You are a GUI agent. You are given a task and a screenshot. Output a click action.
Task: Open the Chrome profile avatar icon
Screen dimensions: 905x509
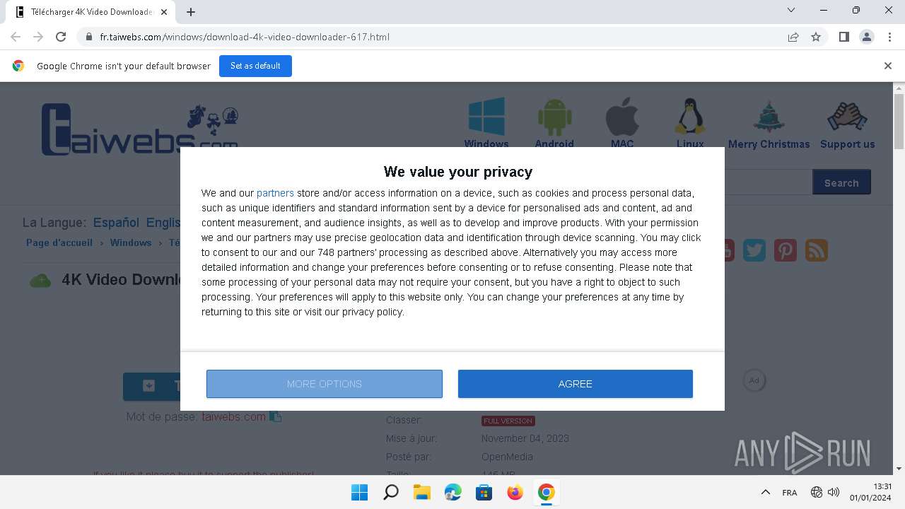click(x=866, y=37)
